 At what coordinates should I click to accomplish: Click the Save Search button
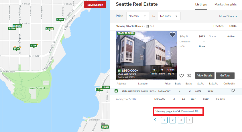[95, 5]
